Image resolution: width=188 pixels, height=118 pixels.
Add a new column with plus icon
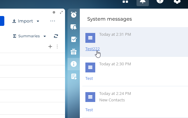click(50, 47)
